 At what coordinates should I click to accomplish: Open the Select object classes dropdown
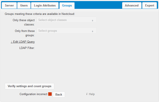click(x=67, y=20)
